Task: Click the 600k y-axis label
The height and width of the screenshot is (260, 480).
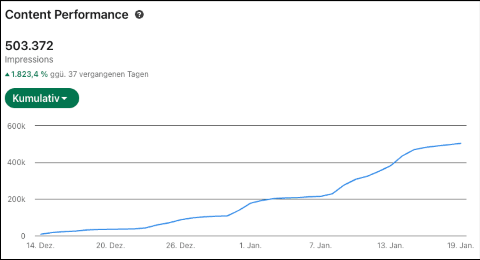Action: [x=16, y=126]
